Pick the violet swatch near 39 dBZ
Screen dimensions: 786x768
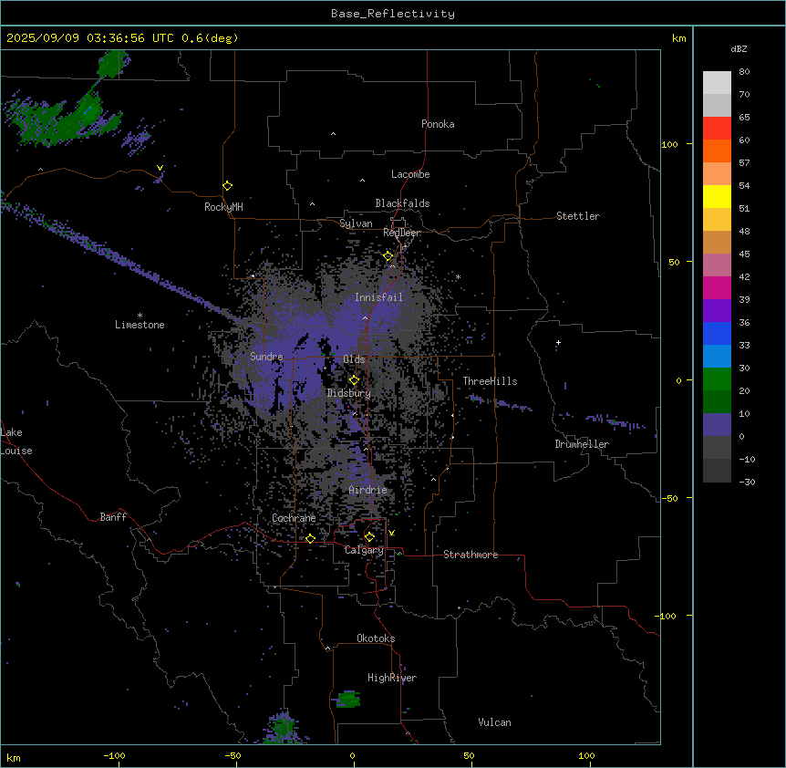tap(717, 310)
